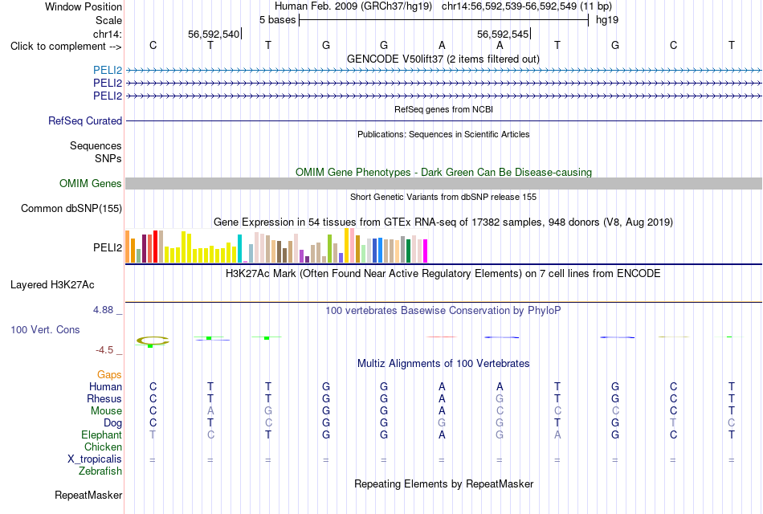763x514 pixels.
Task: Select the X_tropicalis species label
Action: 95,459
